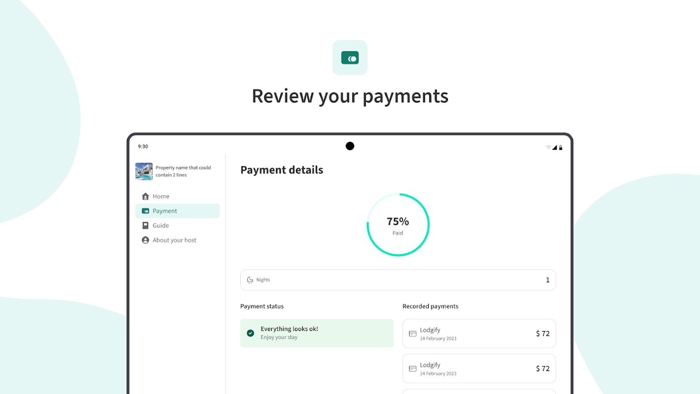Click the Guide book icon
Image resolution: width=700 pixels, height=394 pixels.
click(145, 226)
